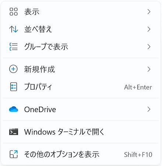The image size is (162, 166).
Task: Expand the OneDrive submenu chevron
Action: tap(149, 109)
